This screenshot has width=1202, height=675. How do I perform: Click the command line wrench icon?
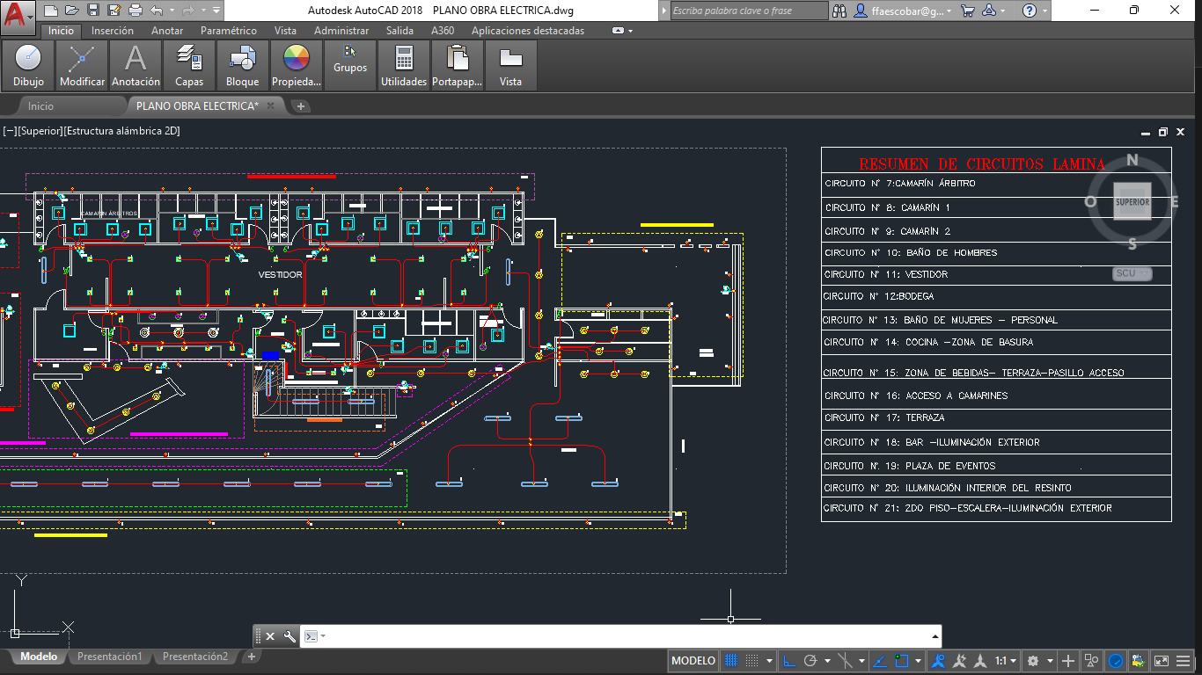(290, 636)
